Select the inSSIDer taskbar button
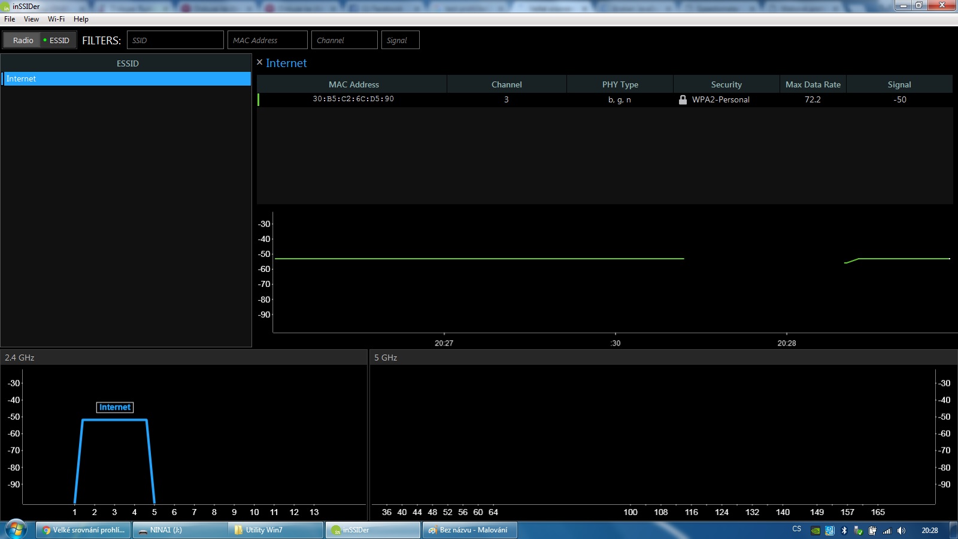Viewport: 958px width, 539px height. coord(373,530)
